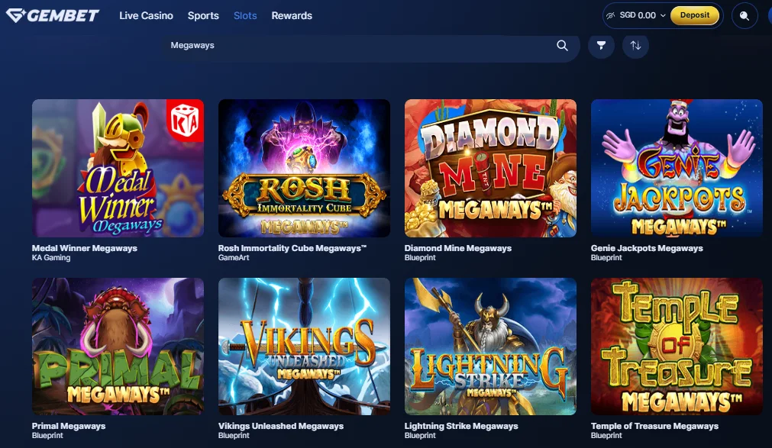Open Medal Winner Megaways game thumbnail

pyautogui.click(x=118, y=169)
